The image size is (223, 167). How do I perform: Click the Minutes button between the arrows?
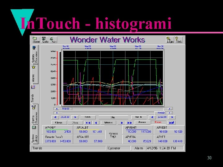point(108,122)
